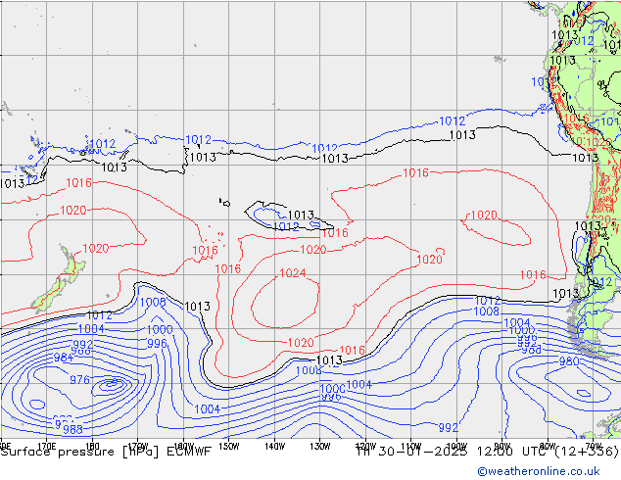The height and width of the screenshot is (480, 621).
Task: Click the New Zealand landmass
Action: click(54, 281)
